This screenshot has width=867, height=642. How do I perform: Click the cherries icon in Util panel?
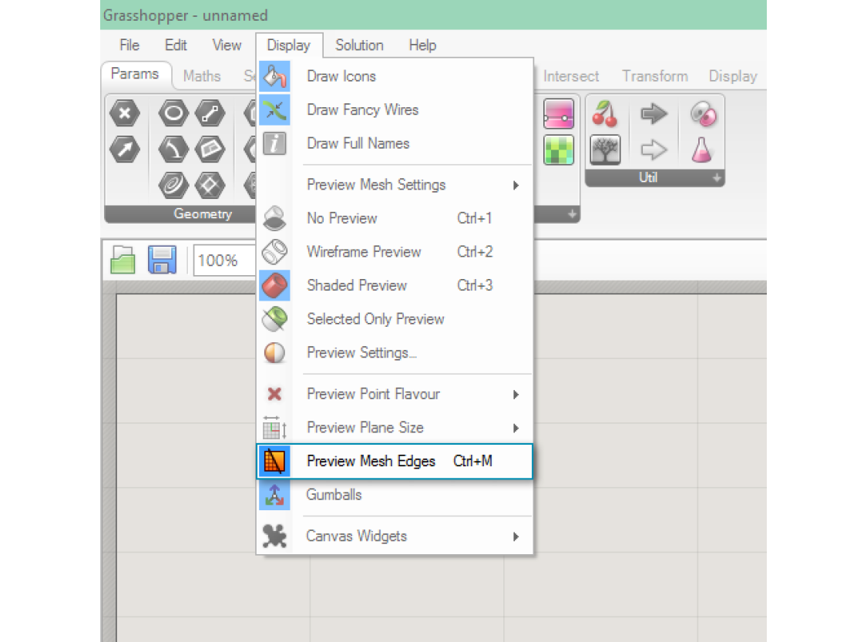[605, 115]
